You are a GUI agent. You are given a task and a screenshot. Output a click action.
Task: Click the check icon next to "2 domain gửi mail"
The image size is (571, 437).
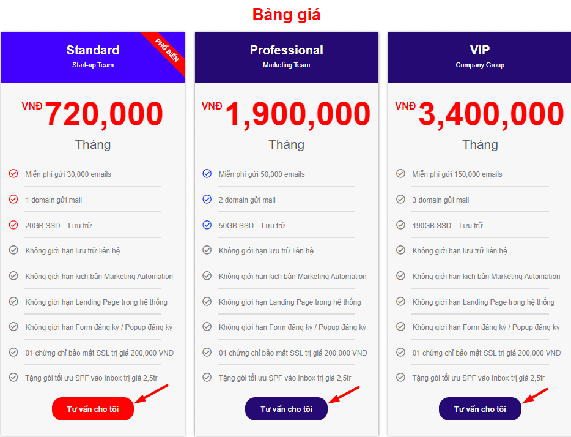pos(207,199)
